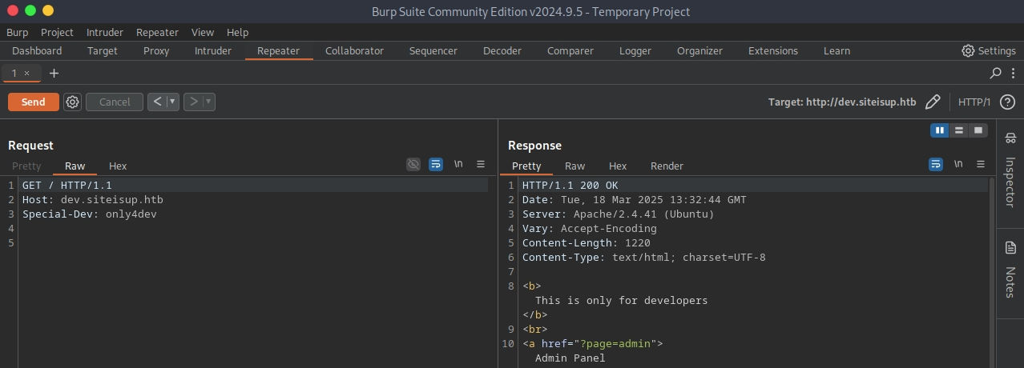Expand the history-back dropdown arrow
1024x368 pixels.
coord(172,102)
